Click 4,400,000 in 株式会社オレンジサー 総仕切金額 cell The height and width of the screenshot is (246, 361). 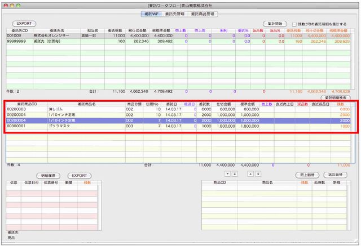pos(137,36)
